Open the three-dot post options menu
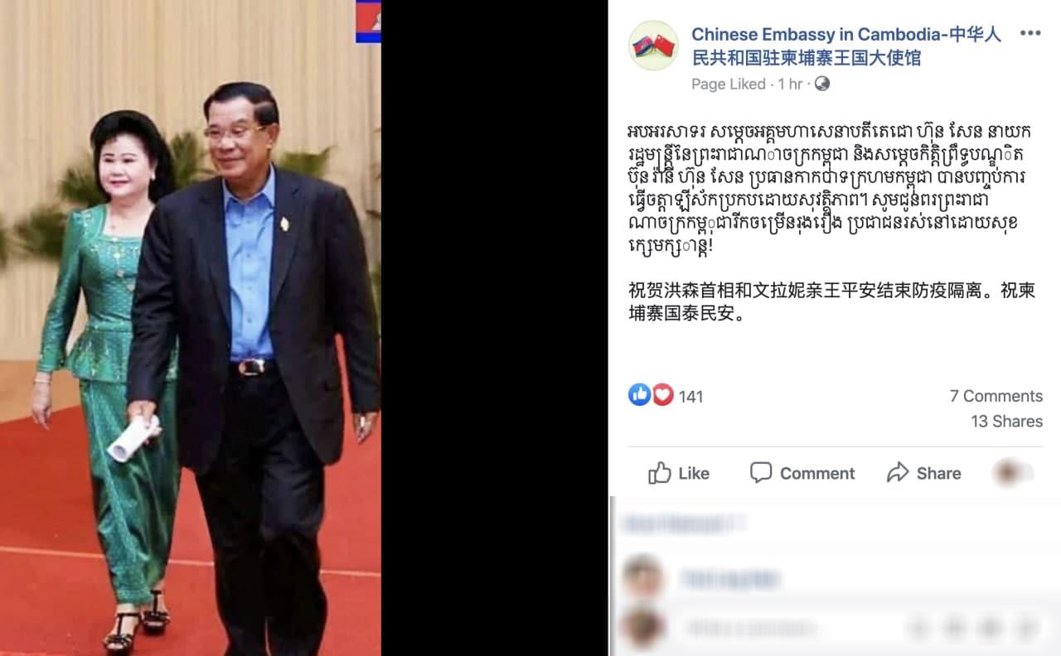 click(x=1030, y=34)
